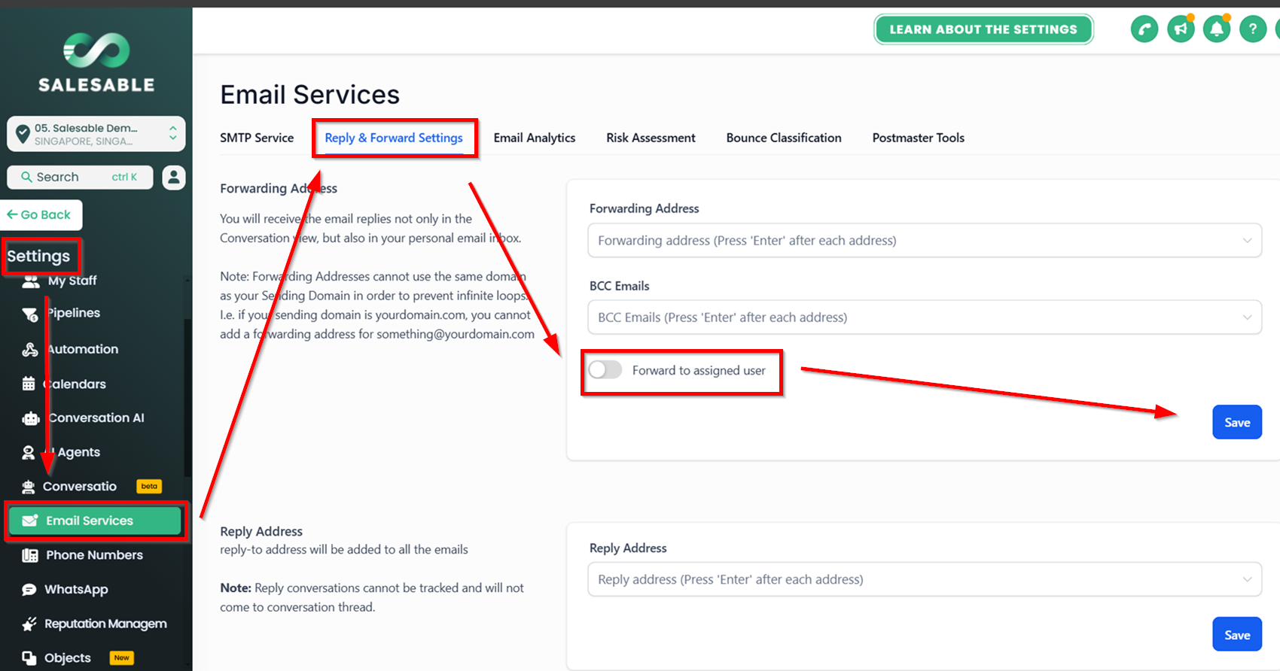Click the Settings sidebar heading
The height and width of the screenshot is (671, 1280).
38,257
